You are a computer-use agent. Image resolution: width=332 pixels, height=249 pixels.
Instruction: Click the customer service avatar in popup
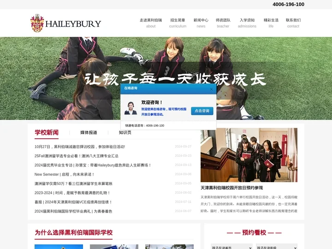pyautogui.click(x=130, y=108)
